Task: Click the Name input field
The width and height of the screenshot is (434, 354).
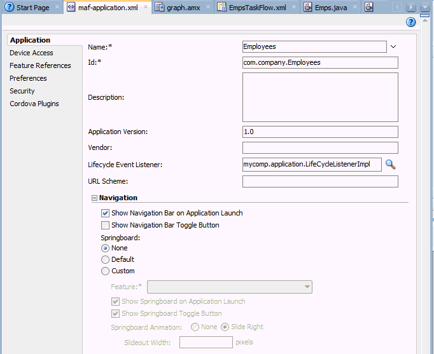Action: pyautogui.click(x=314, y=46)
